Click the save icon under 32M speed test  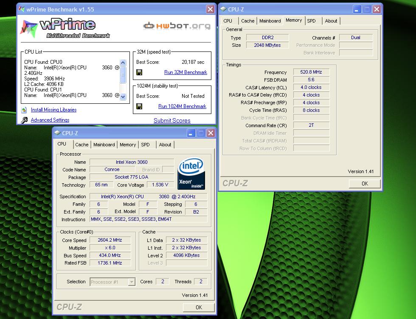point(139,72)
